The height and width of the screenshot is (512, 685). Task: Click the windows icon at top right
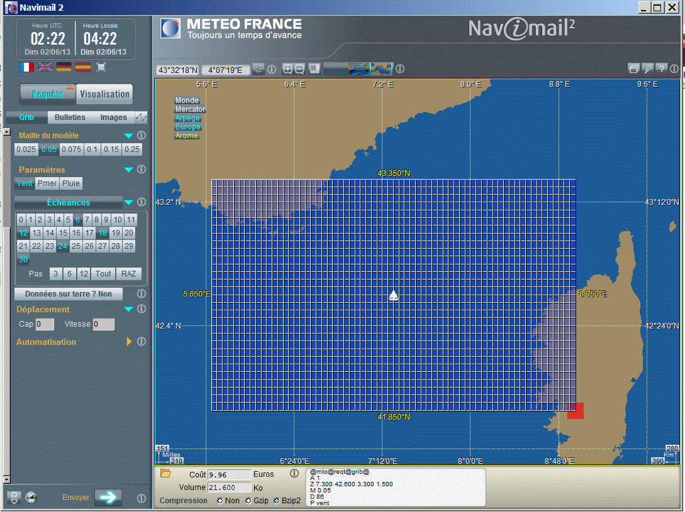634,68
